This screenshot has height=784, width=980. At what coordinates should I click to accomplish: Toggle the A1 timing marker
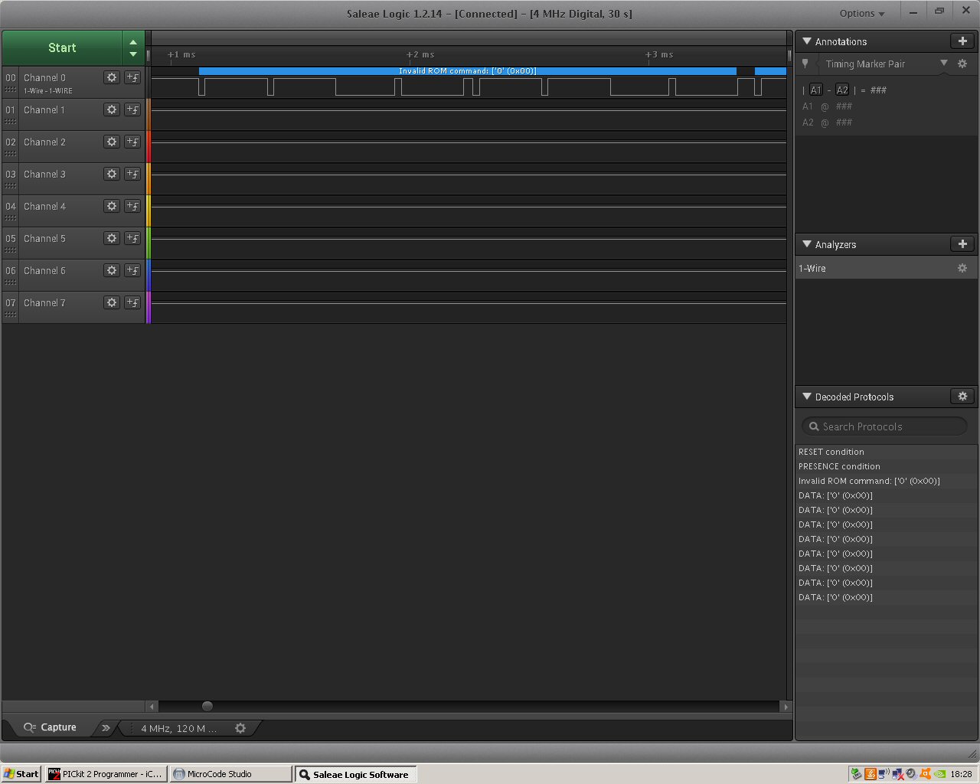pyautogui.click(x=816, y=90)
